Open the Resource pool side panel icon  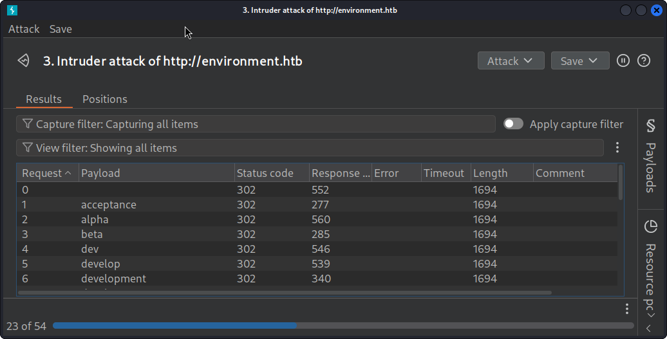click(650, 226)
